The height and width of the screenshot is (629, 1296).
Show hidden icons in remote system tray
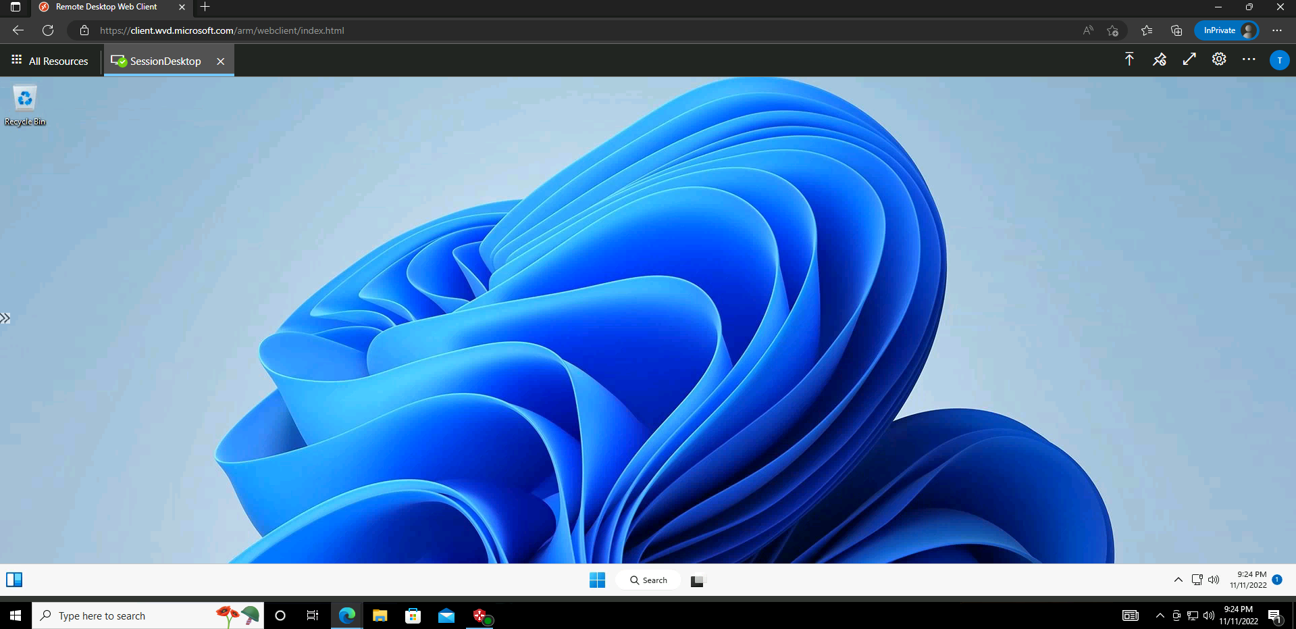1178,580
